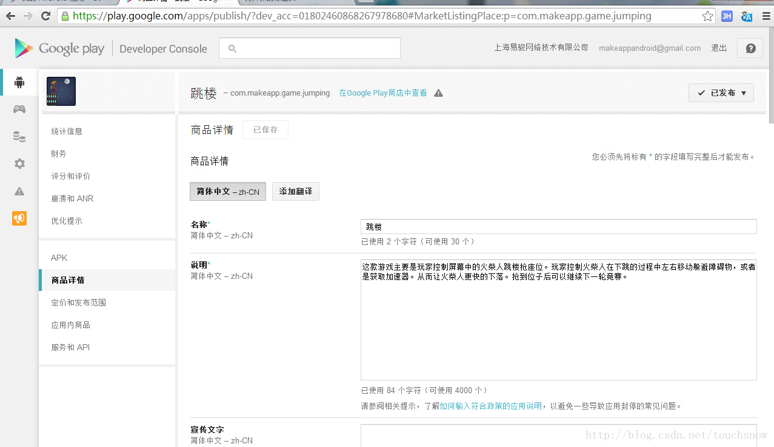Click the makeappandroid@gmail.com account
This screenshot has width=774, height=447.
650,48
